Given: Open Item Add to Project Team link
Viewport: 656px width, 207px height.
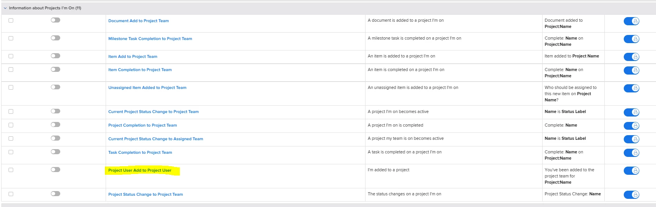Looking at the screenshot, I should point(133,57).
